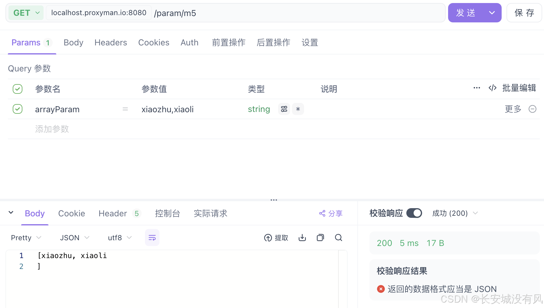Click the 分享 share link

click(x=331, y=214)
